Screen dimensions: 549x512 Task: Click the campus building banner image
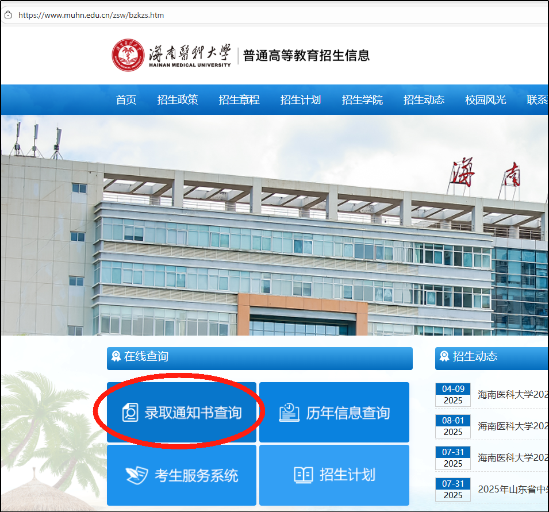[274, 227]
